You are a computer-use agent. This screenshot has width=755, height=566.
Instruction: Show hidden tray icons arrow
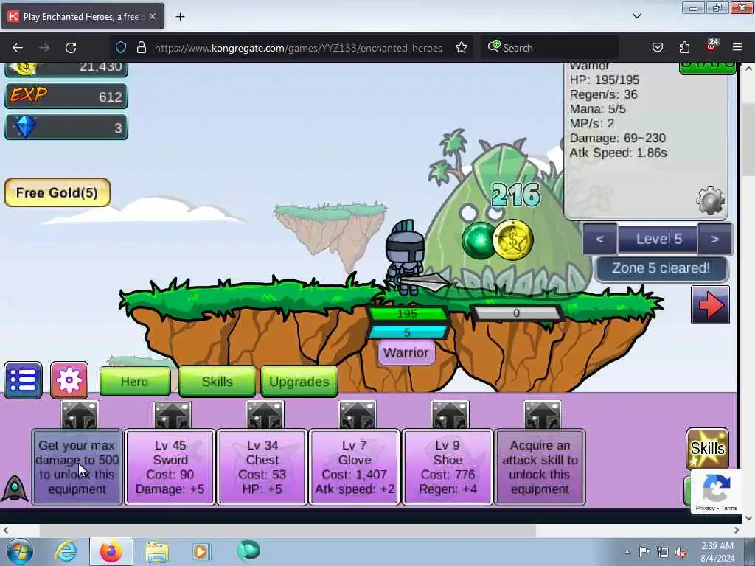[627, 553]
